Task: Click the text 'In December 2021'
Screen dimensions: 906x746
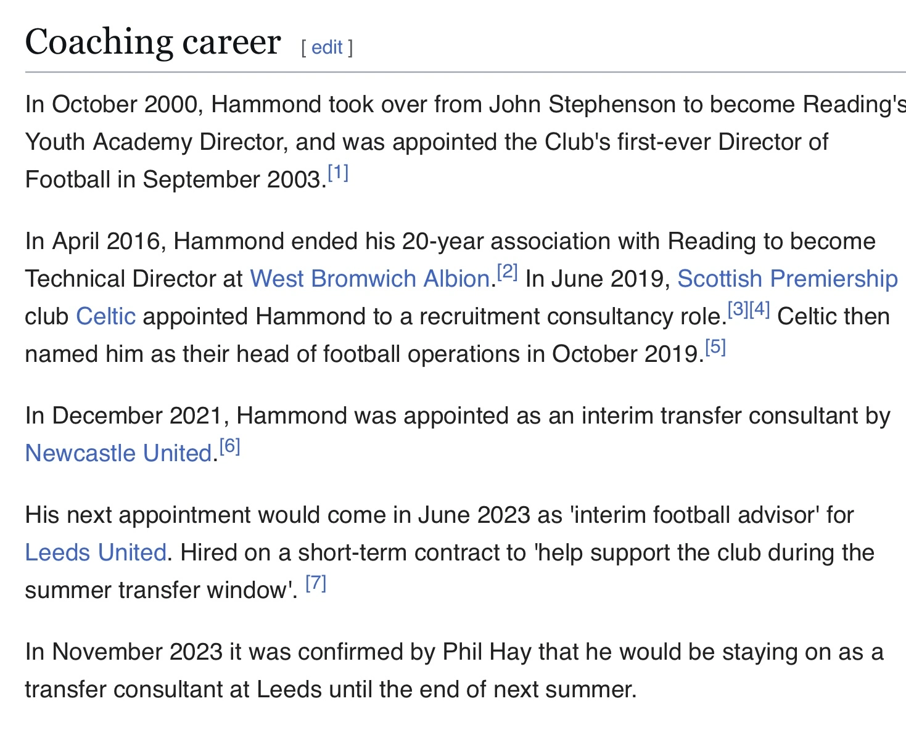Action: 123,416
